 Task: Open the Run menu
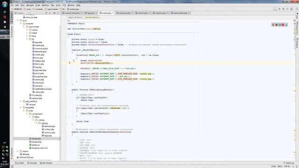[52, 5]
